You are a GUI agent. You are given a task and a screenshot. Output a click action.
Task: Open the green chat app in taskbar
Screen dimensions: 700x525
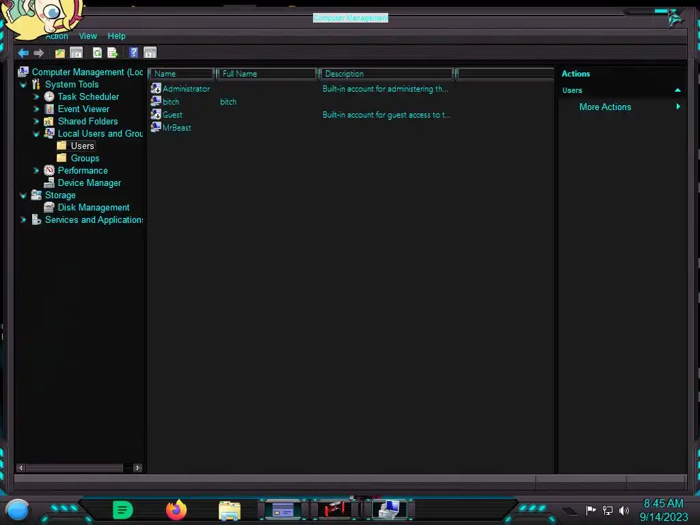click(x=123, y=510)
